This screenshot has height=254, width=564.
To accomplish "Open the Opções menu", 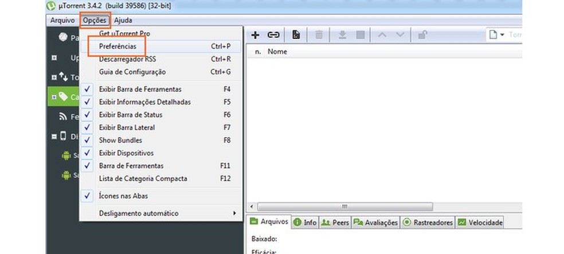I will pyautogui.click(x=95, y=21).
